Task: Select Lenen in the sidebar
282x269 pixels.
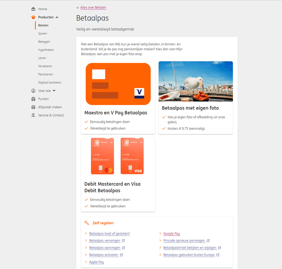Action: click(42, 58)
